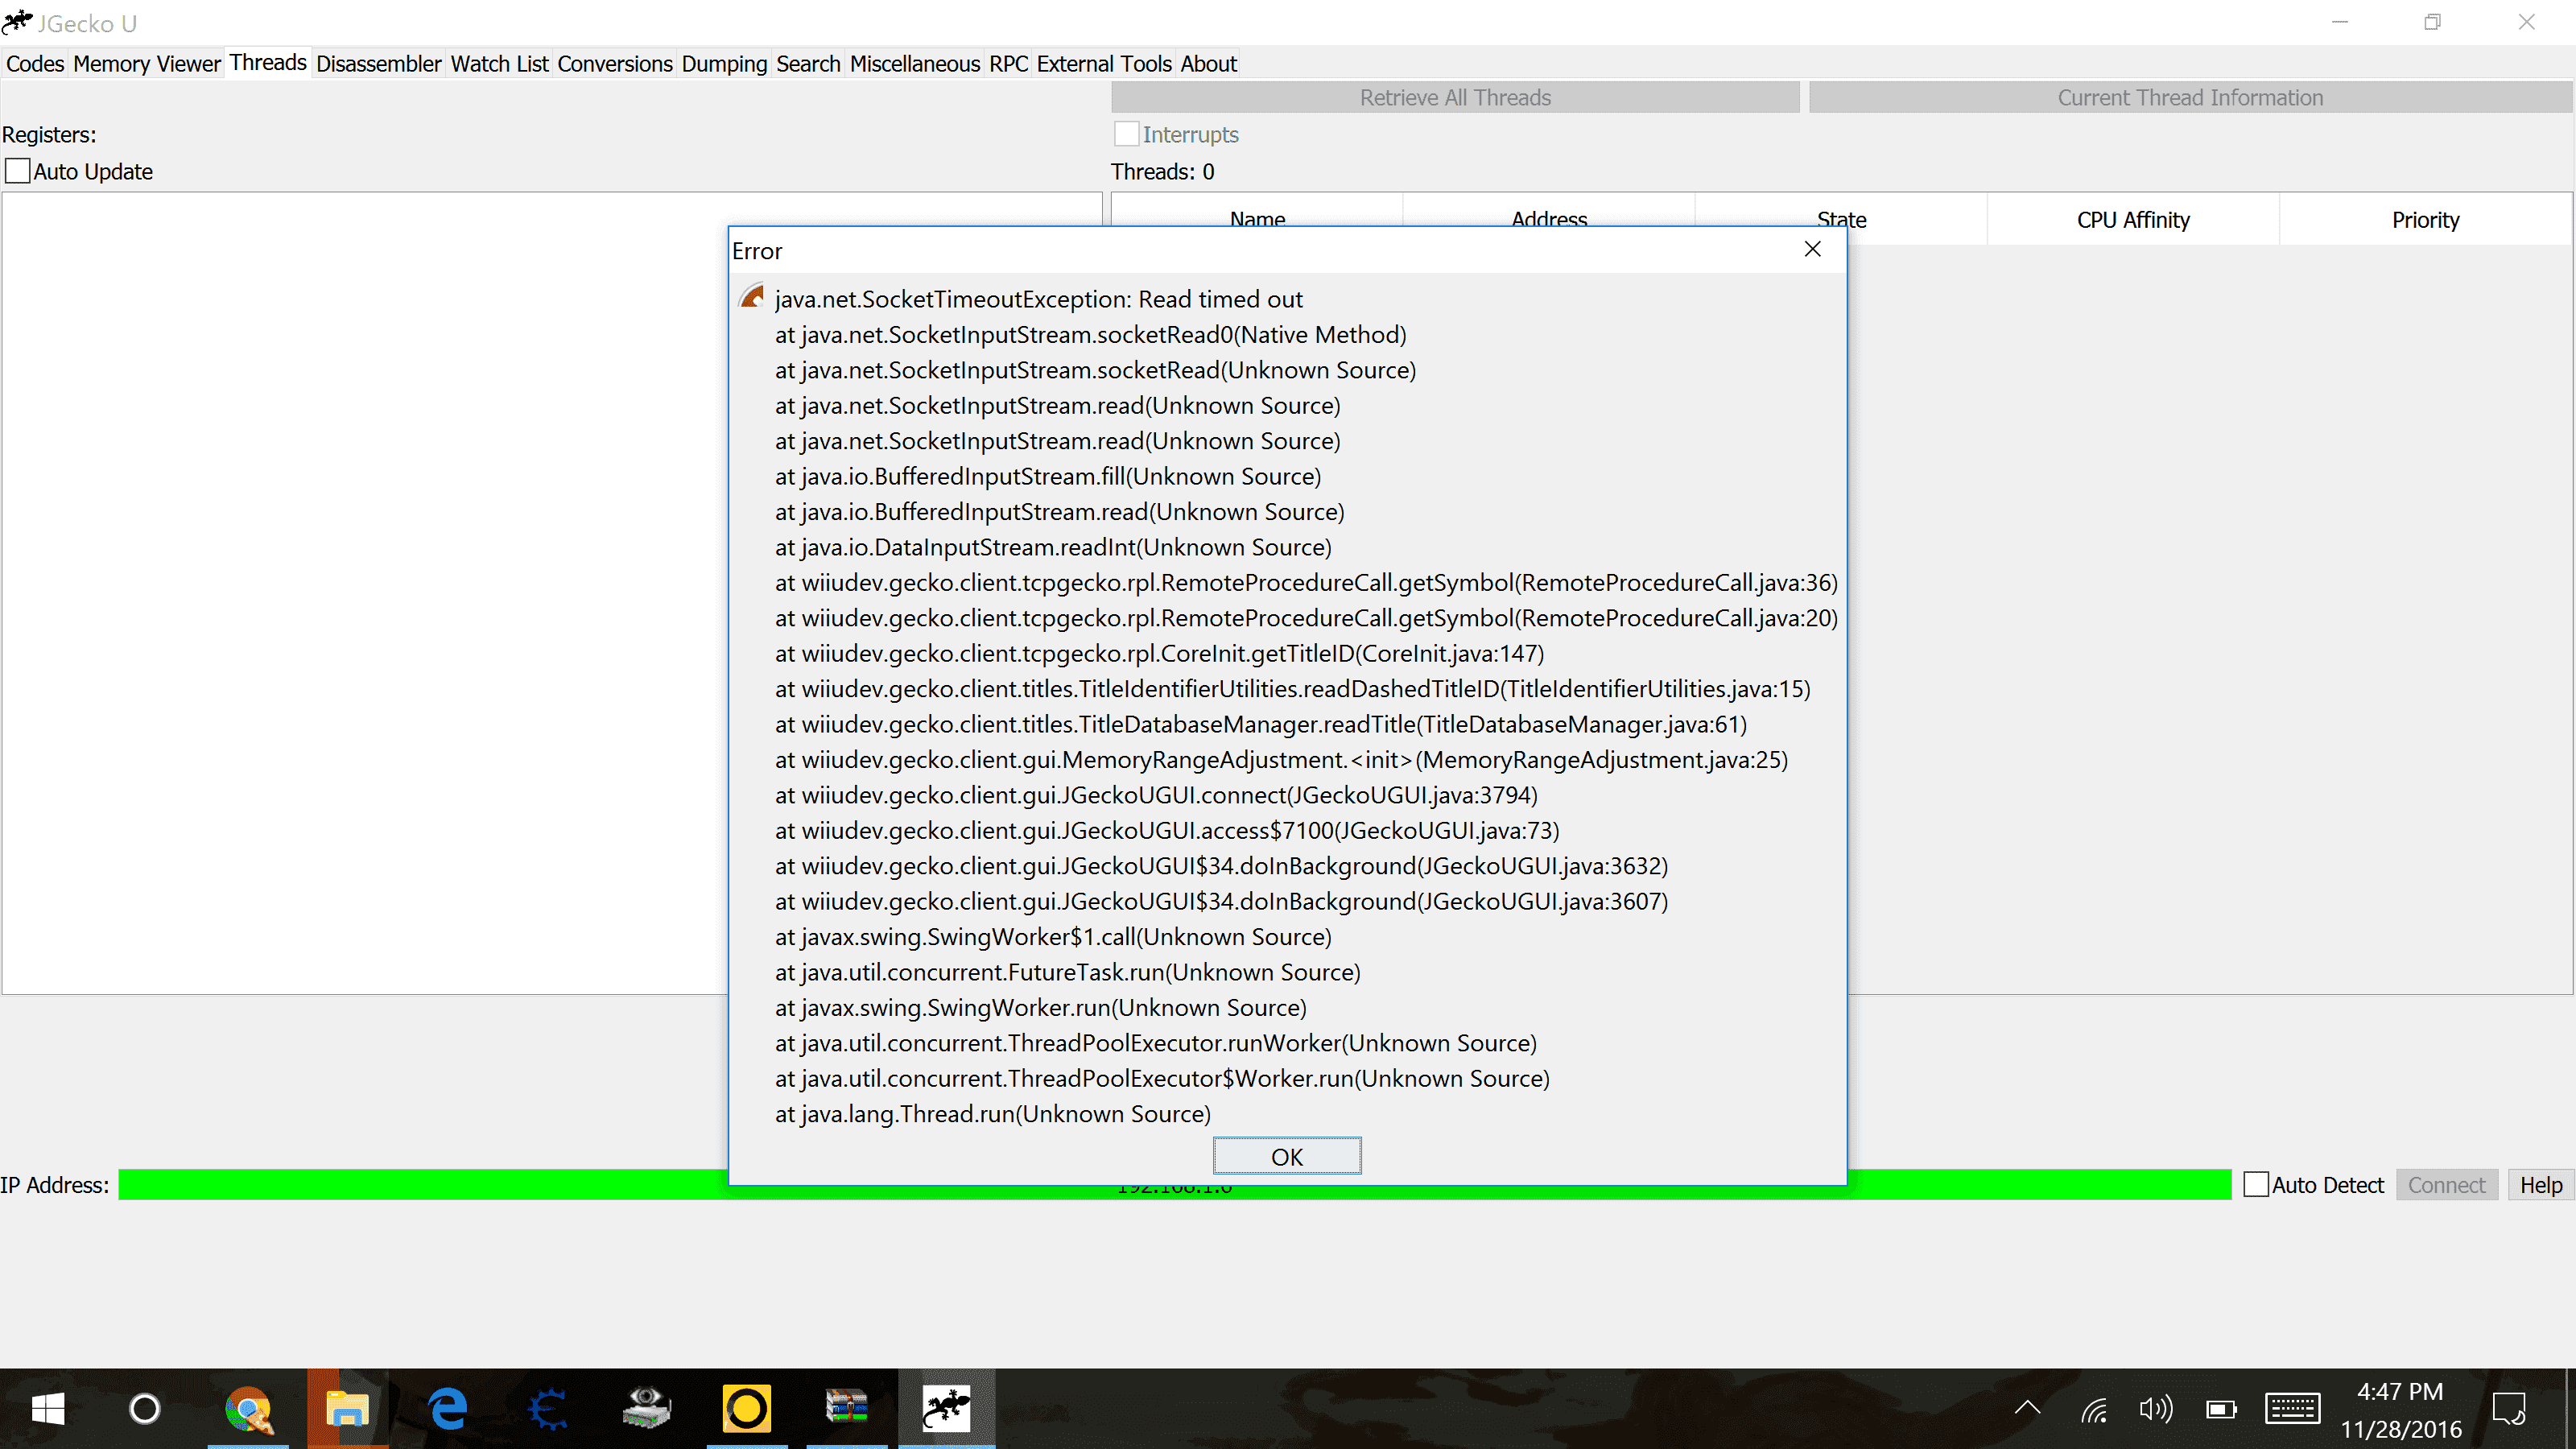The image size is (2576, 1449).
Task: Open the Search tab
Action: click(808, 64)
